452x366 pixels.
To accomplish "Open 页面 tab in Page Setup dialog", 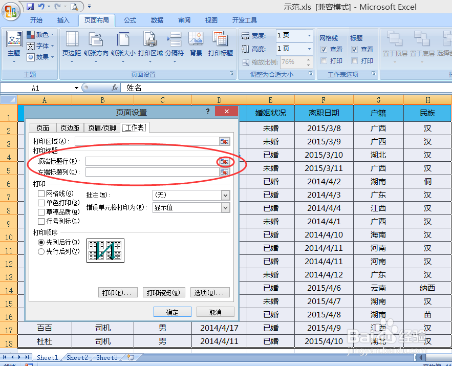I will [x=43, y=127].
